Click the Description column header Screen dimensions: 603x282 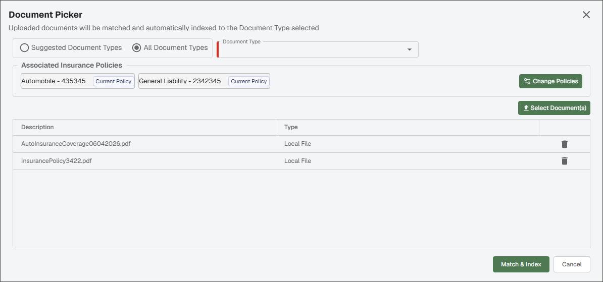144,127
